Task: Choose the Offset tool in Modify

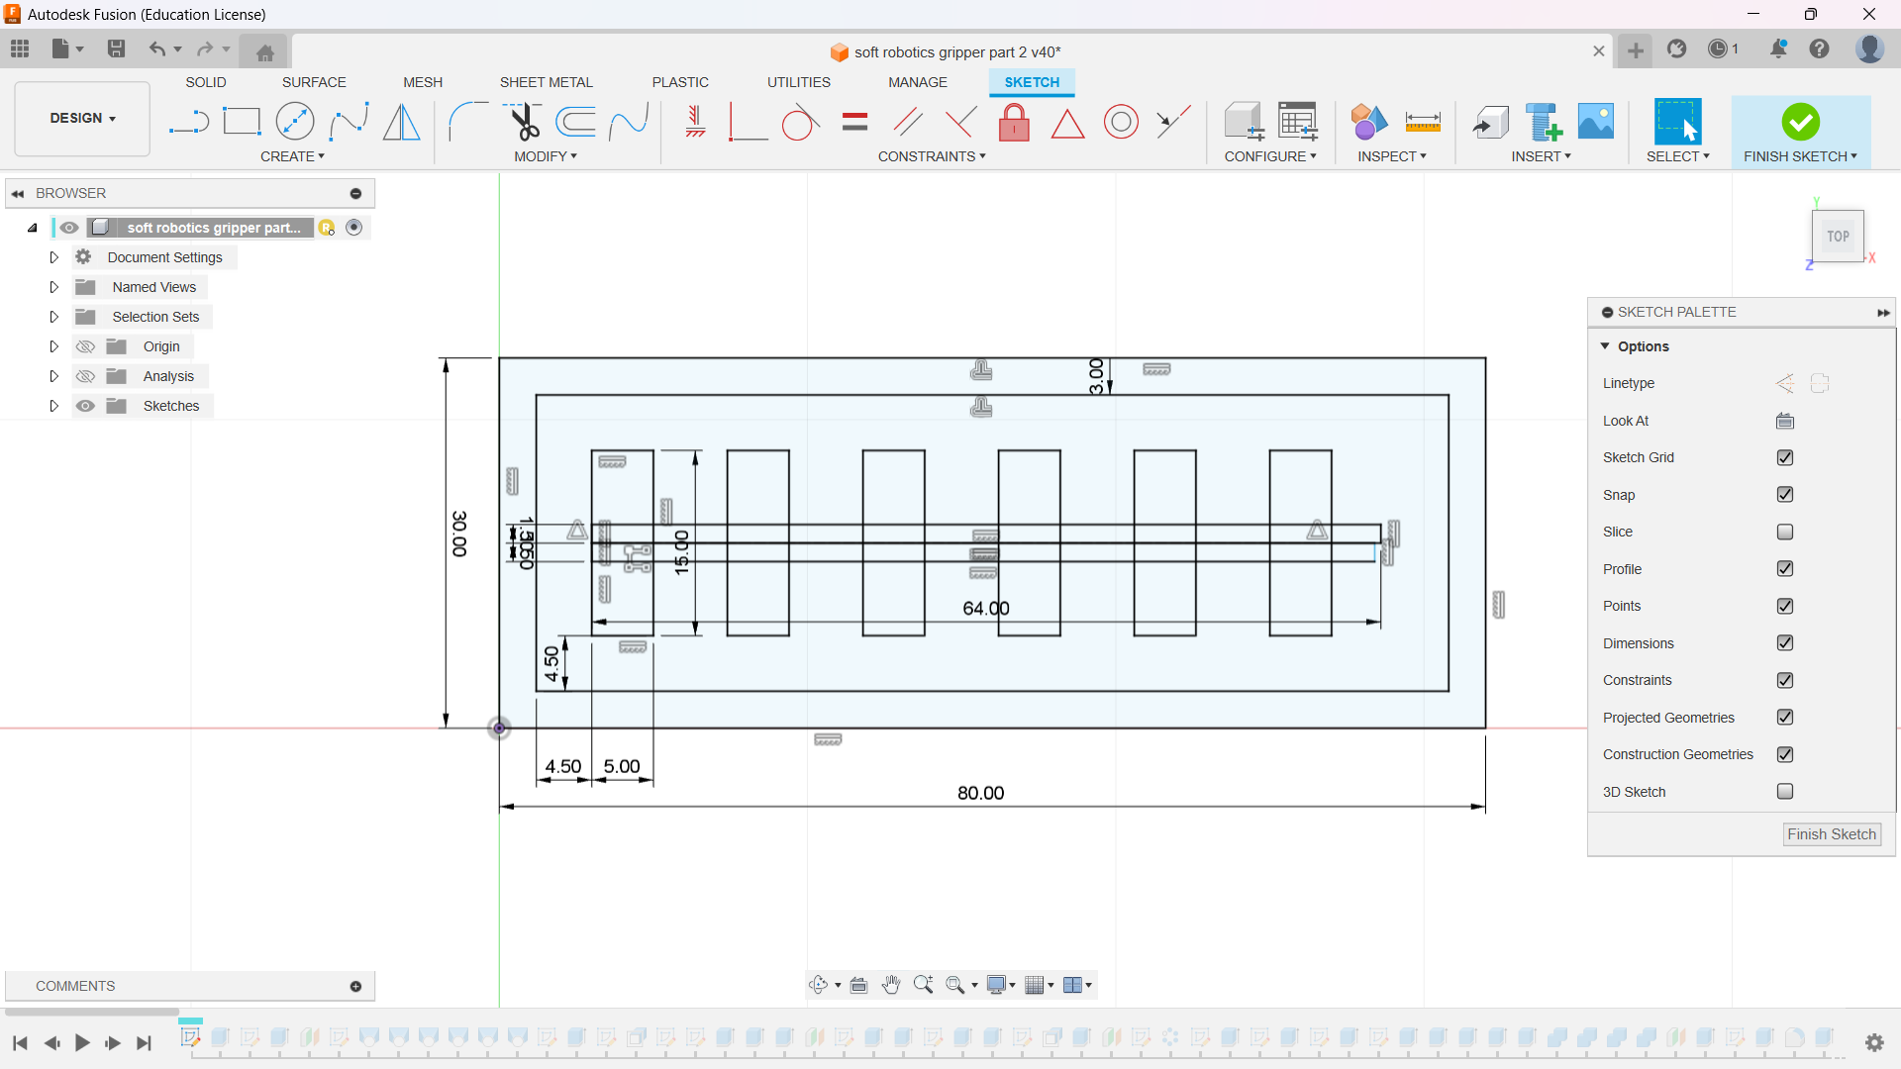Action: [575, 122]
